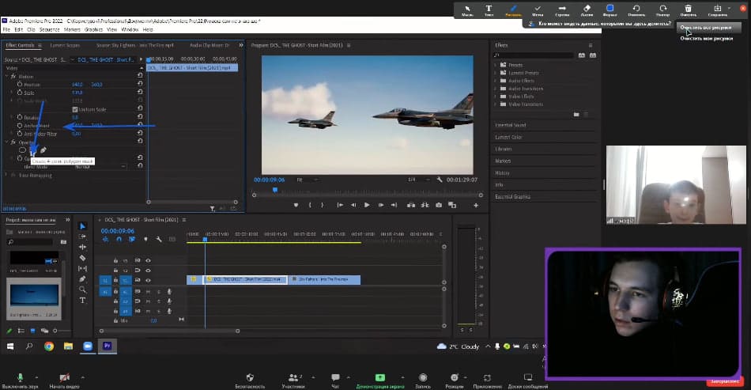The width and height of the screenshot is (751, 390).
Task: Select the Pen tool in timeline toolbar
Action: coord(82,278)
